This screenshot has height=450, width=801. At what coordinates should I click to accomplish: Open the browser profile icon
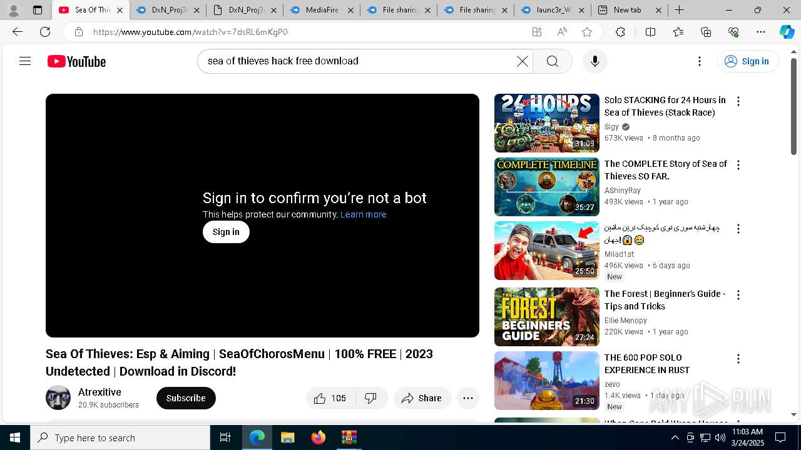(x=14, y=10)
